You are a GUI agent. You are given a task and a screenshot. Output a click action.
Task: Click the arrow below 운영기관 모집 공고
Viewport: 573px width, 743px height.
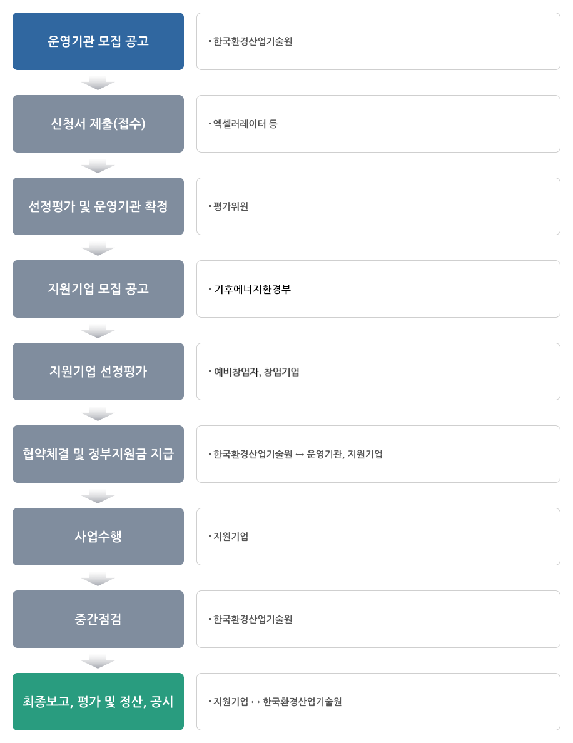tap(98, 83)
